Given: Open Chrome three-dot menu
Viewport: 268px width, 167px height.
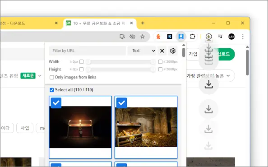Looking at the screenshot, I should coord(243,37).
